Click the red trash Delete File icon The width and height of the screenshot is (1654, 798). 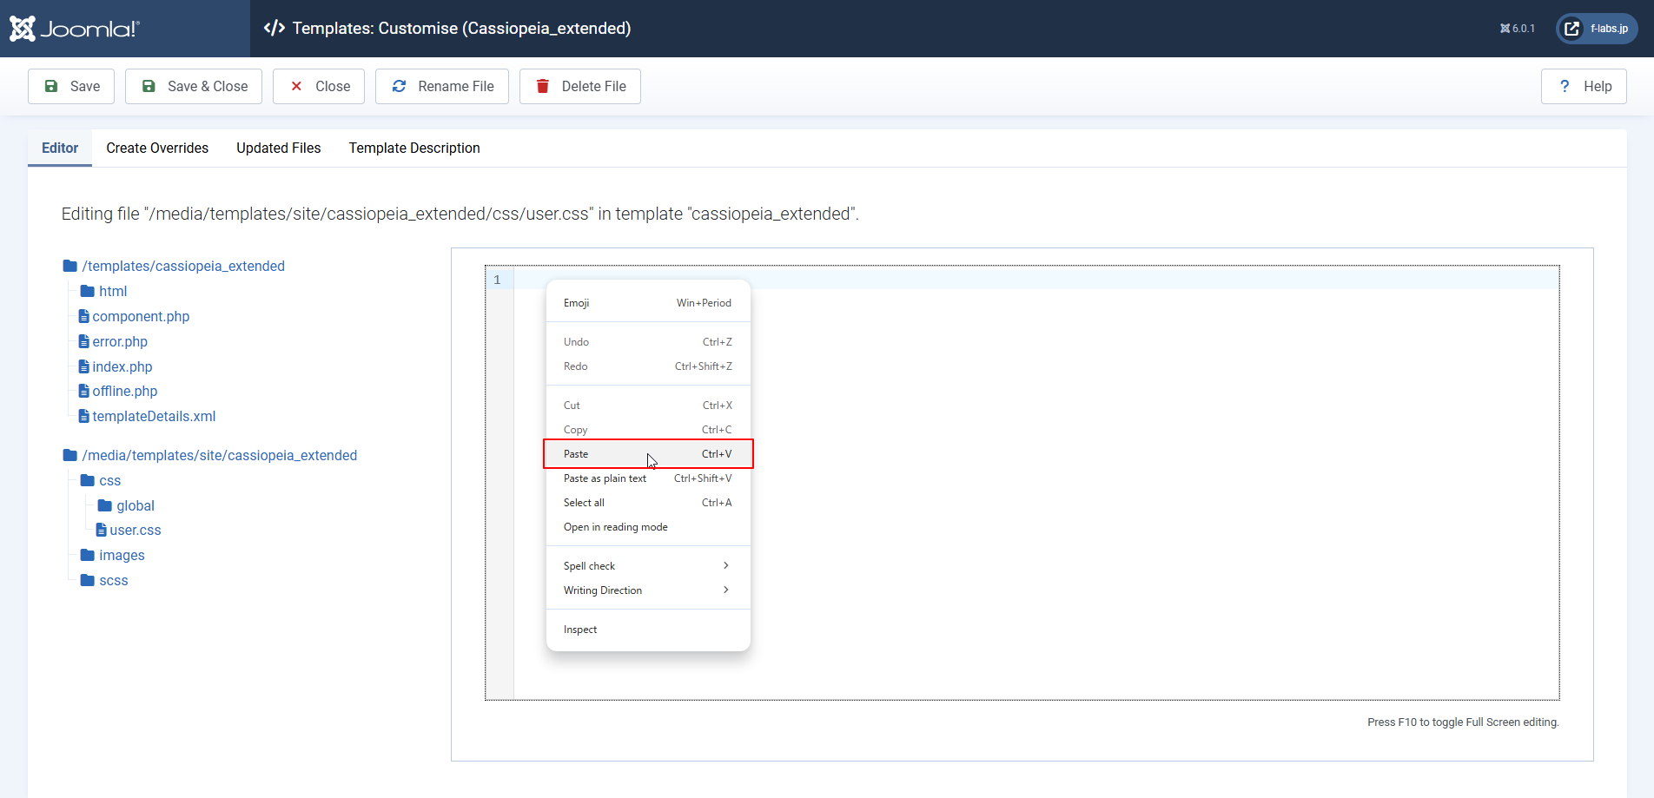click(x=543, y=86)
